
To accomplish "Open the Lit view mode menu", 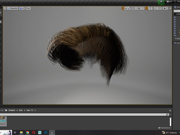I will click(x=22, y=8).
